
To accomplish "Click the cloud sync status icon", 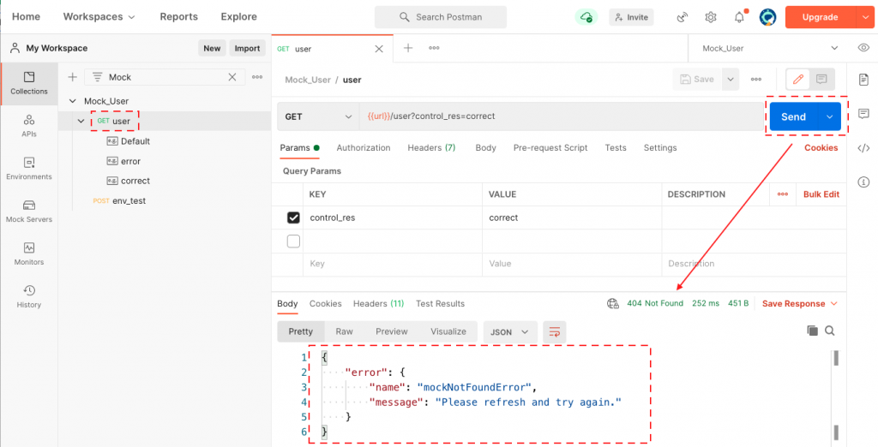I will [586, 17].
